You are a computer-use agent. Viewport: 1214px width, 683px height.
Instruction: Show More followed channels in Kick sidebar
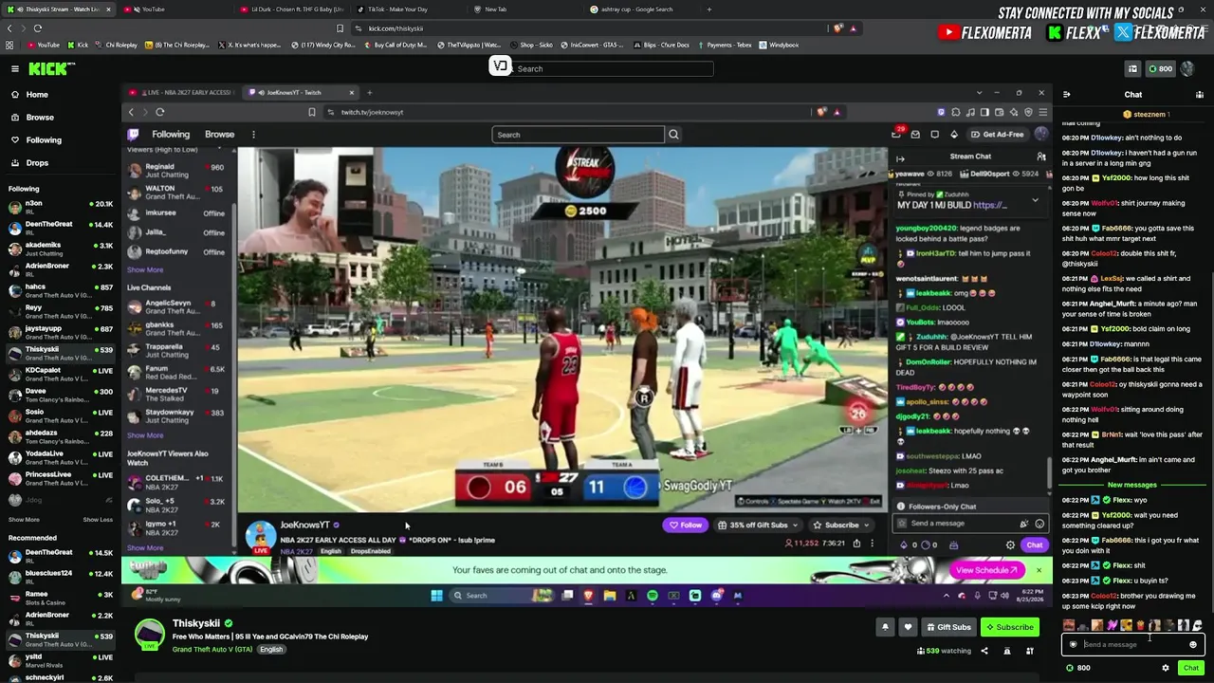tap(24, 520)
